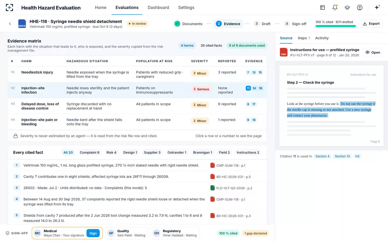Show only Supplier 3 facts
The image size is (388, 242).
coord(152,152)
